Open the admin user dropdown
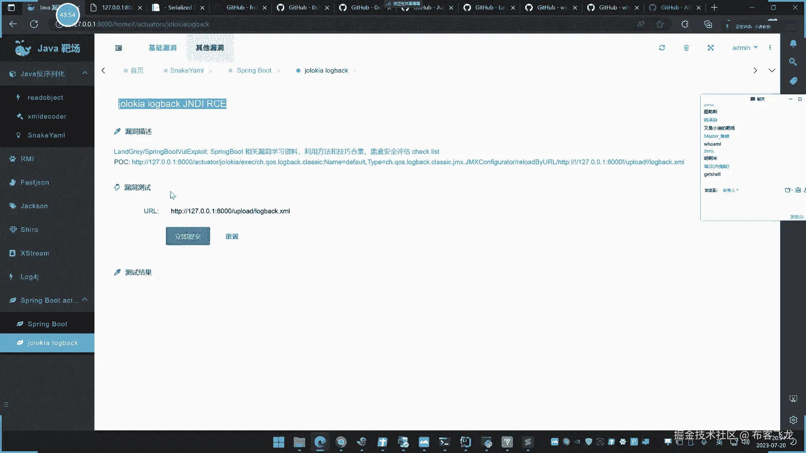This screenshot has height=453, width=806. pos(744,48)
